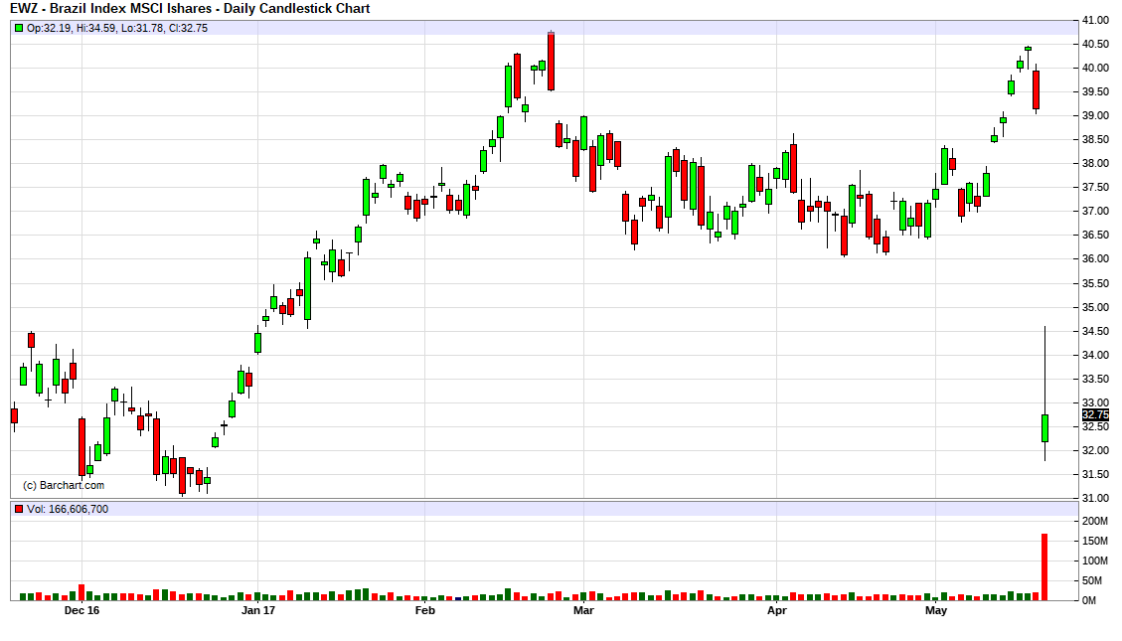Click the Mar axis label

[x=584, y=610]
